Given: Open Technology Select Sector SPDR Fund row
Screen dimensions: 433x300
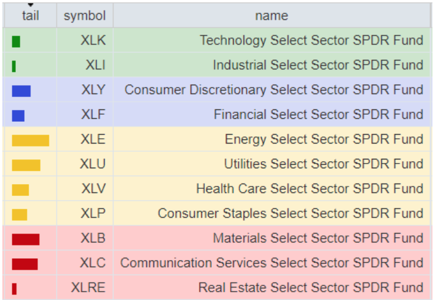Looking at the screenshot, I should (311, 41).
